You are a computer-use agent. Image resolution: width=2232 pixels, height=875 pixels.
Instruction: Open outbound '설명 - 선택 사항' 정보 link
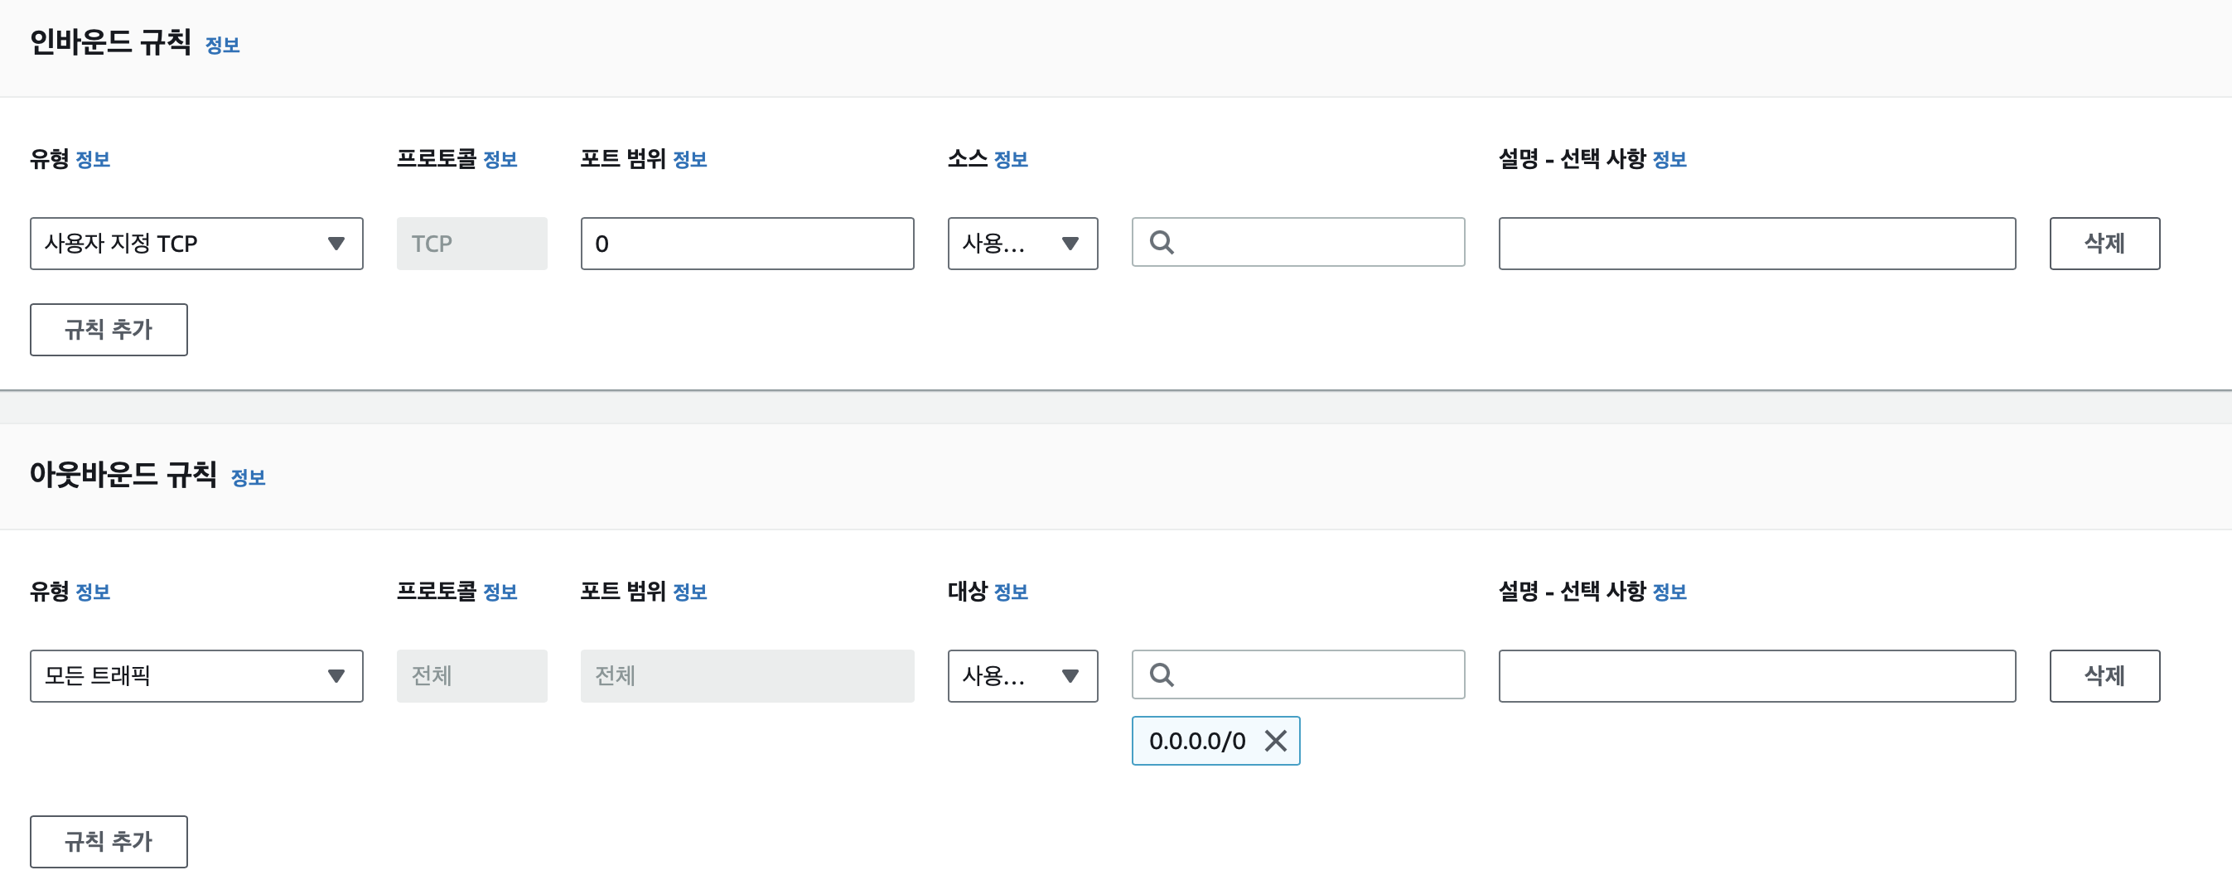1669,592
